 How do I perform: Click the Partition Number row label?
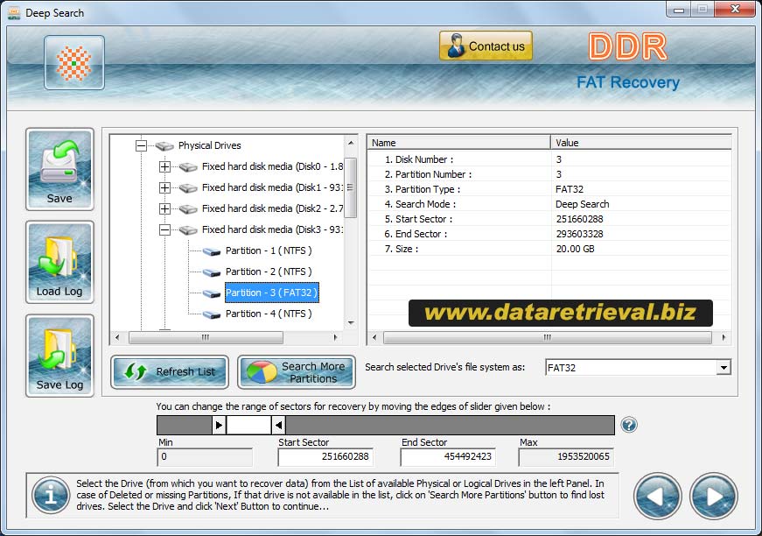pyautogui.click(x=428, y=174)
